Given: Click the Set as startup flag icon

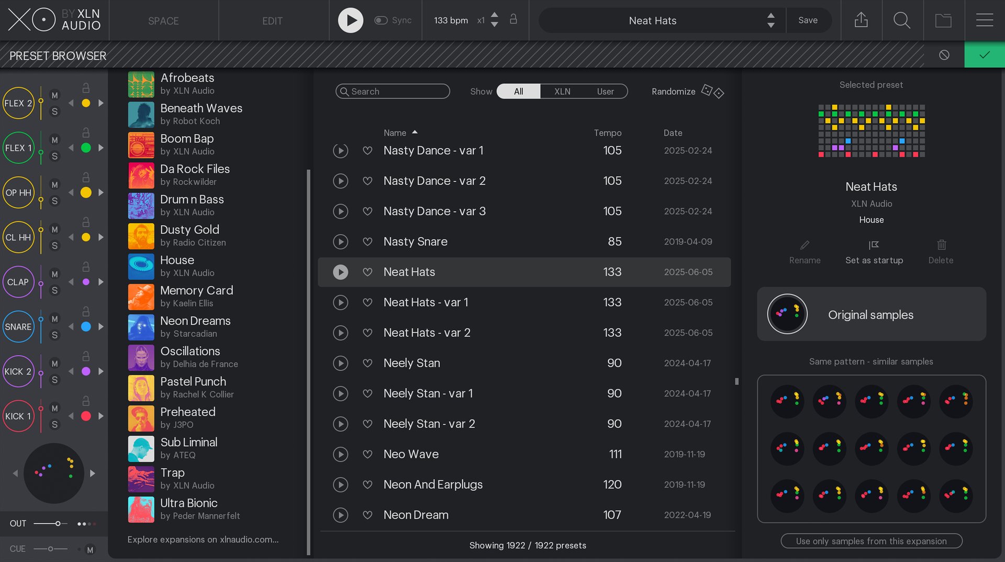Looking at the screenshot, I should coord(874,245).
